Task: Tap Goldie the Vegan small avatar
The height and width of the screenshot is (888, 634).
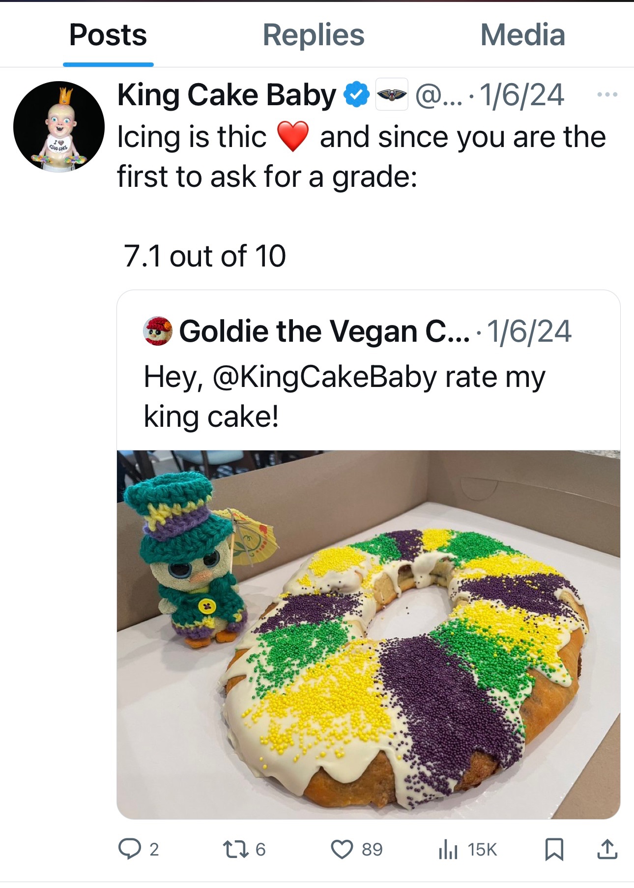Action: [x=157, y=331]
